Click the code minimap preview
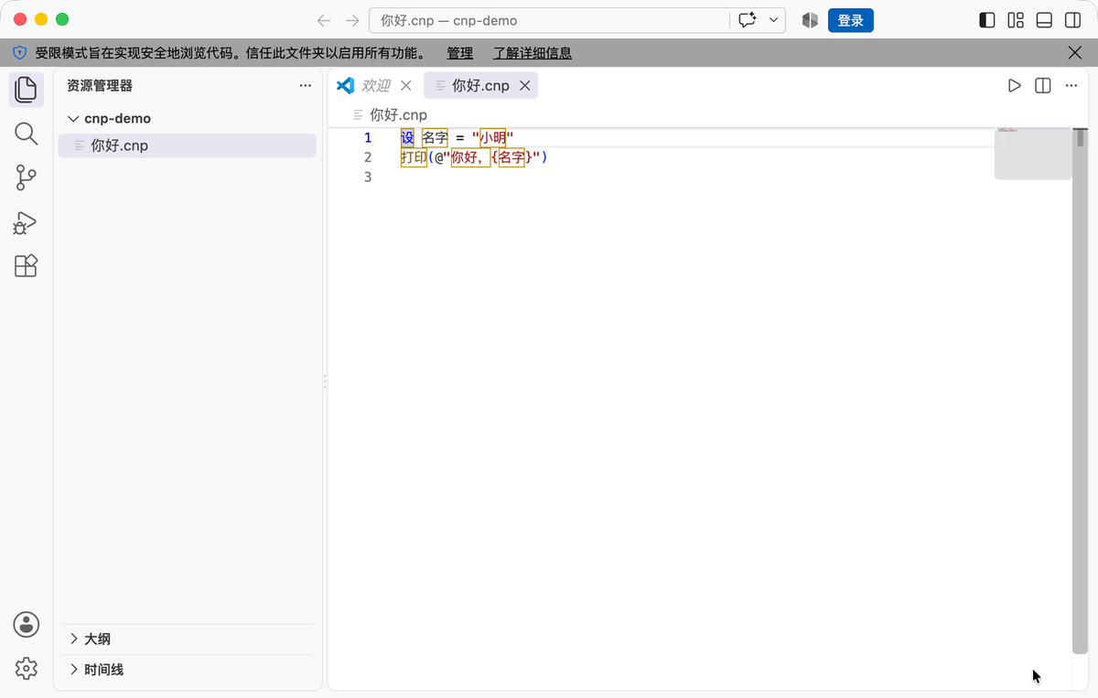This screenshot has width=1098, height=698. pos(1033,154)
